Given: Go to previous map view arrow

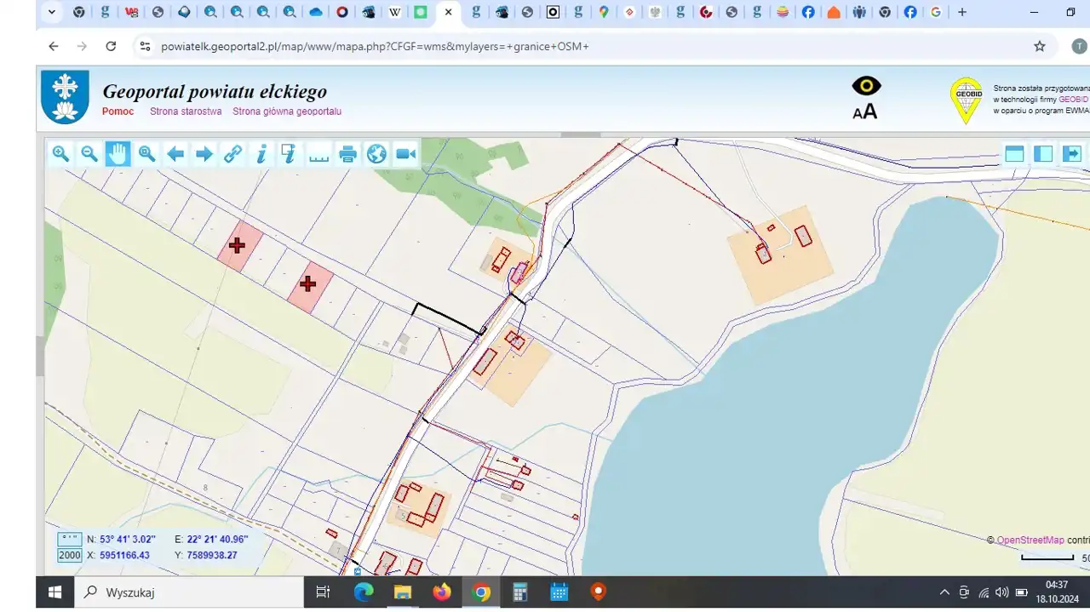Looking at the screenshot, I should click(x=175, y=153).
